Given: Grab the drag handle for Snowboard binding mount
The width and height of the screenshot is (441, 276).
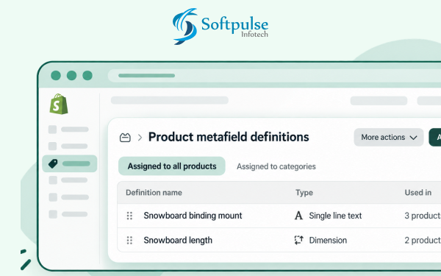Looking at the screenshot, I should [x=129, y=216].
